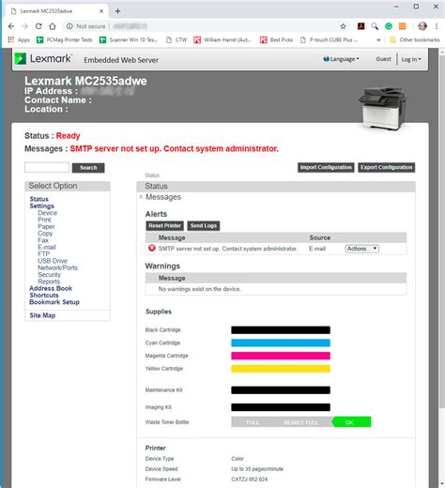Click the red SMTP error icon
The width and height of the screenshot is (445, 488).
point(152,248)
